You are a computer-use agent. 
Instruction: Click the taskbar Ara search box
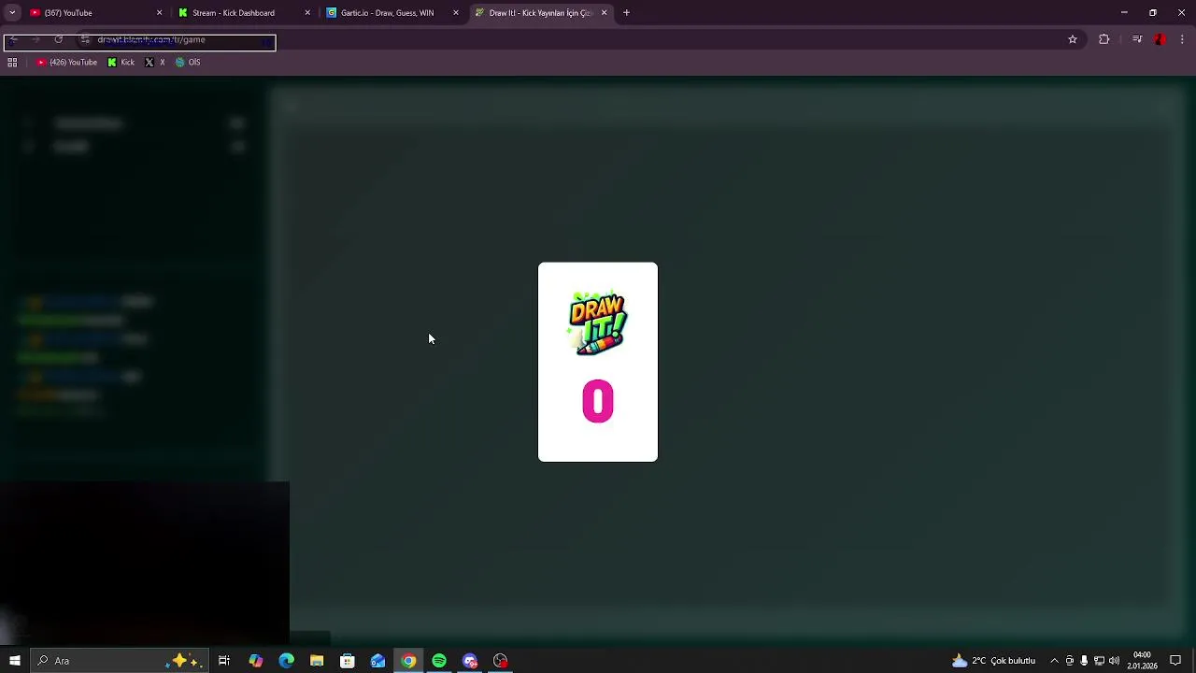pos(120,661)
